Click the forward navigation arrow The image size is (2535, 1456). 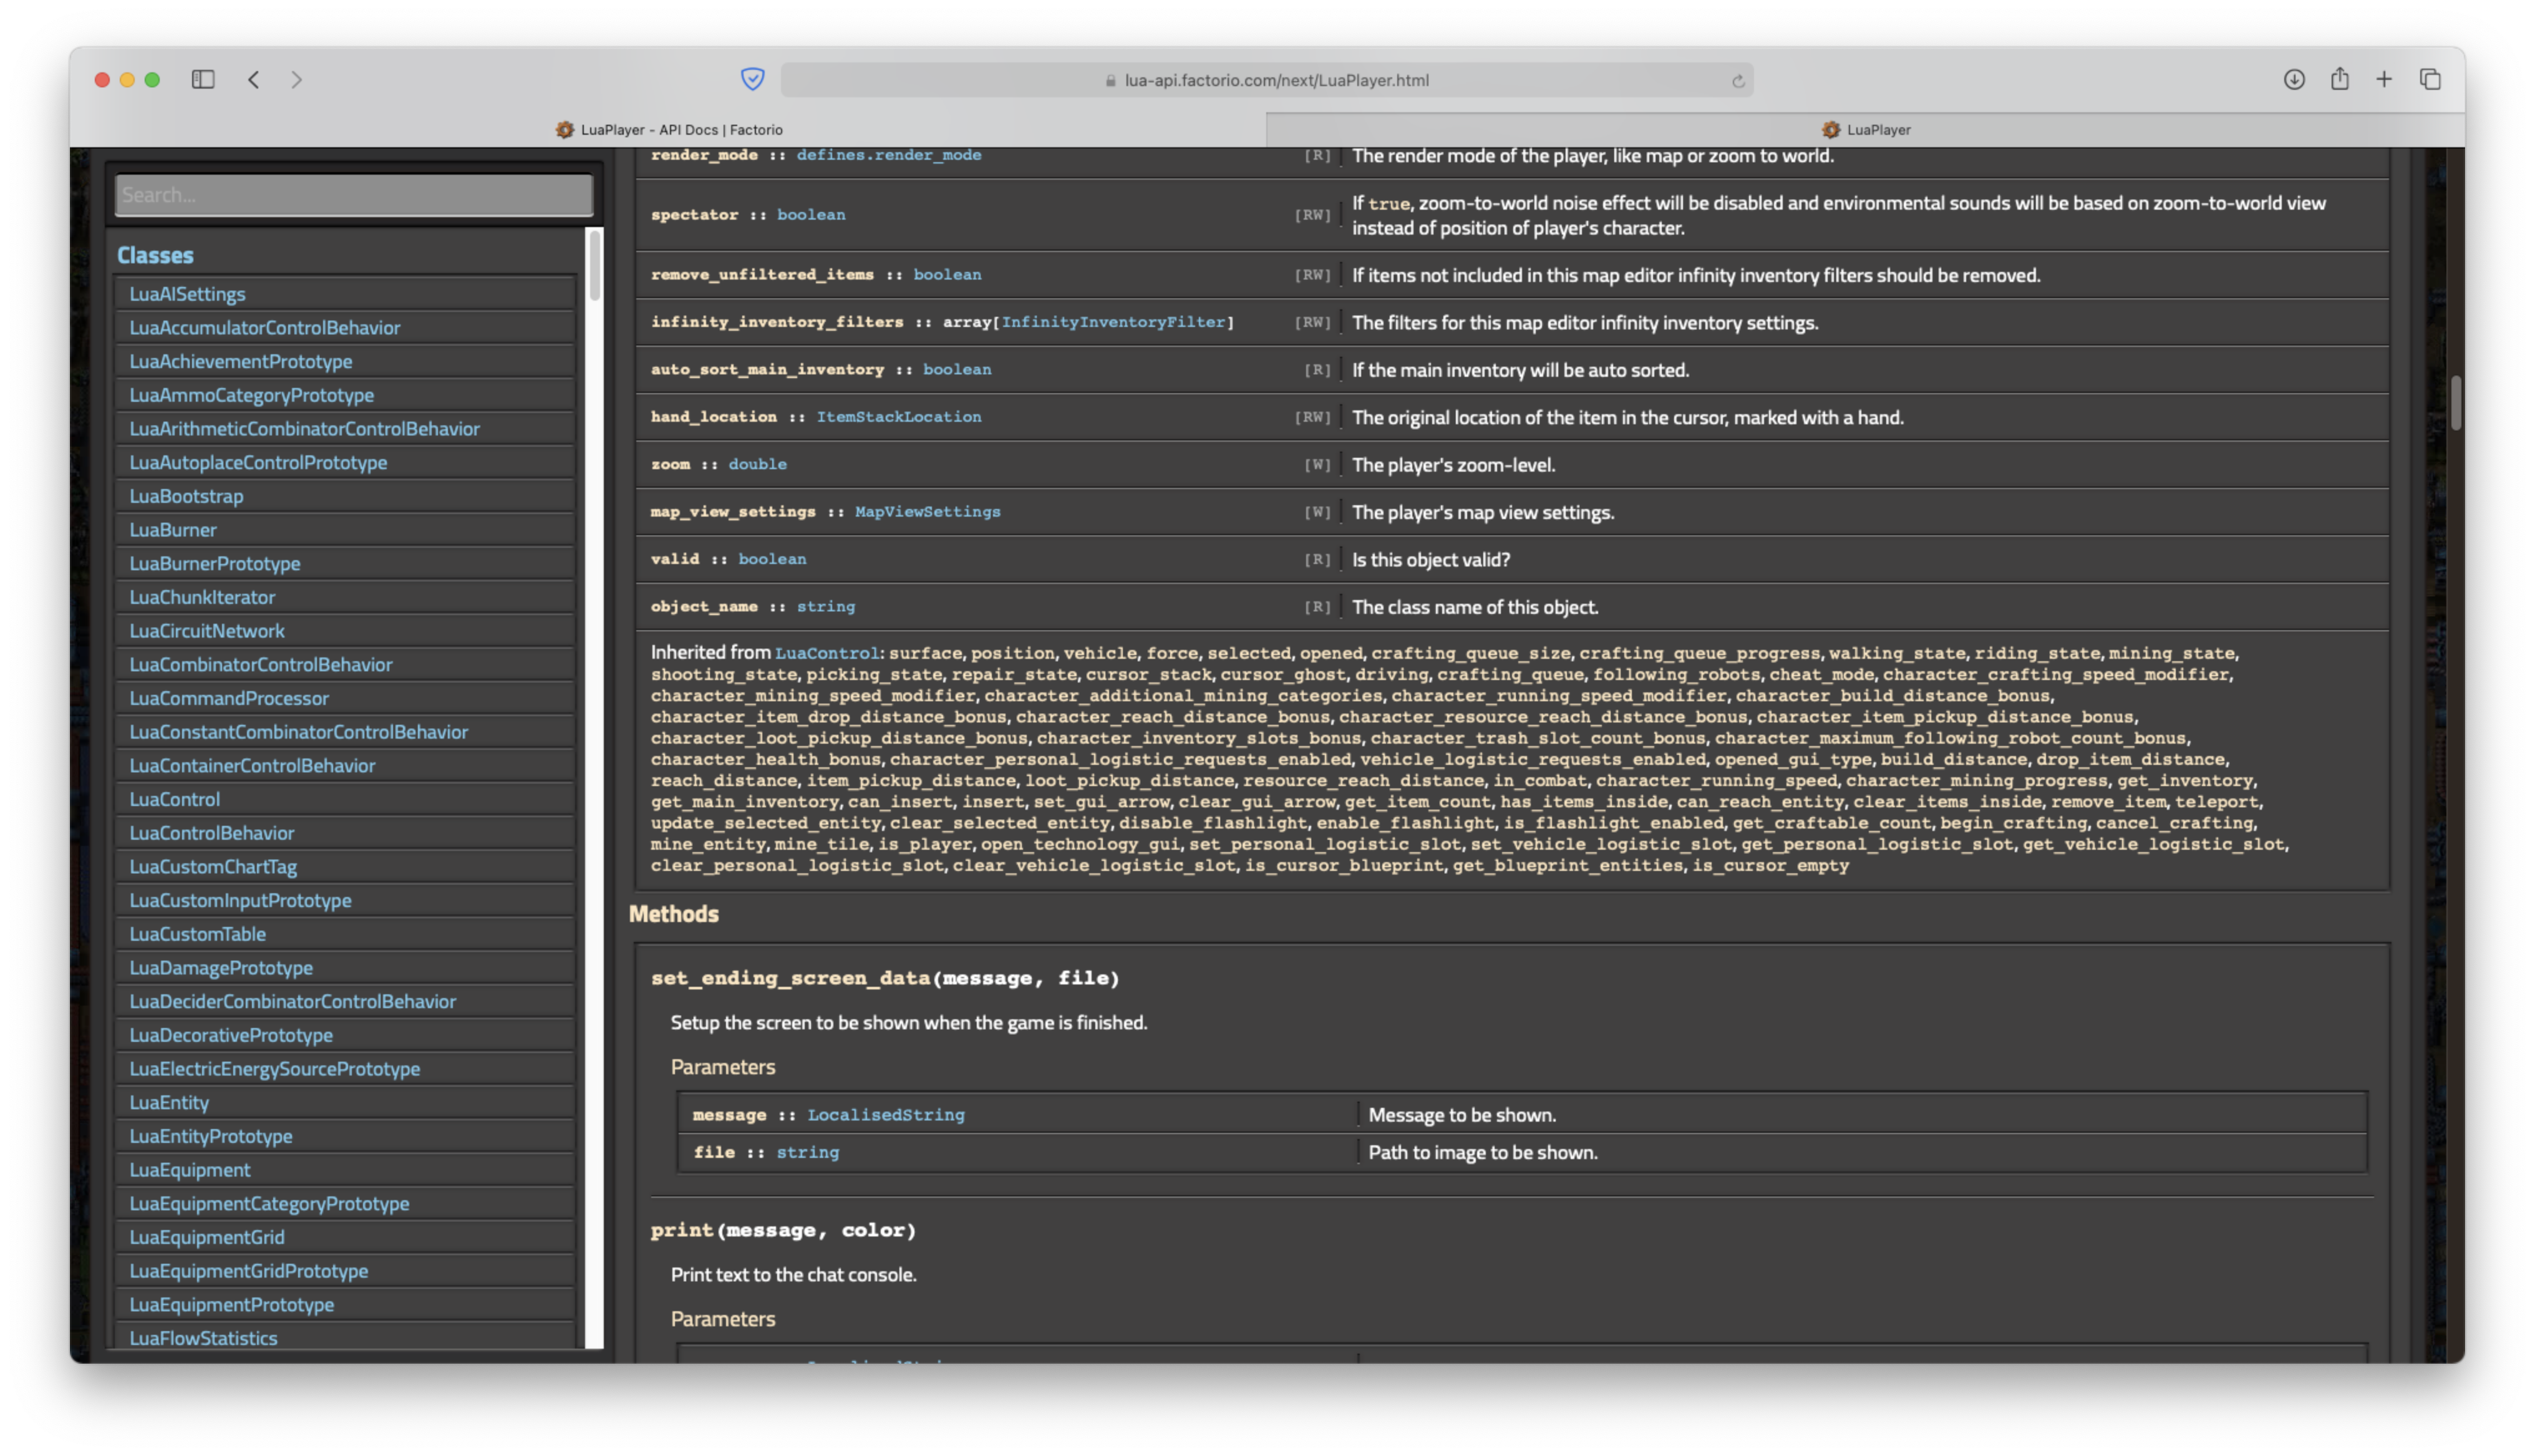click(x=297, y=79)
